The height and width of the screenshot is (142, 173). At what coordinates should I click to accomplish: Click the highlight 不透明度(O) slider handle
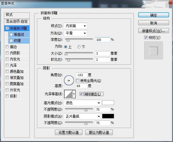(x=86, y=110)
